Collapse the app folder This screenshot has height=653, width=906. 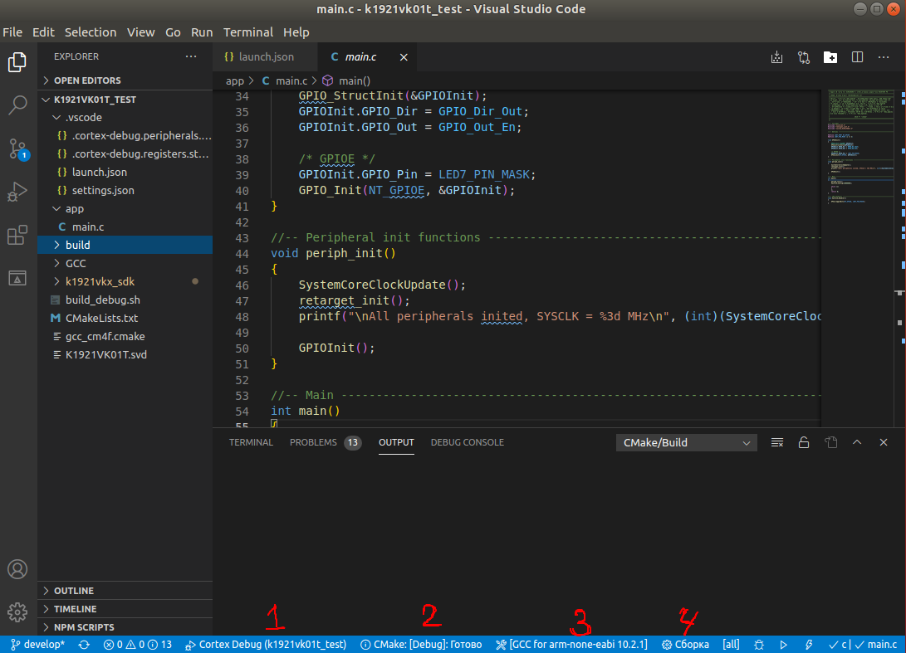(125, 208)
